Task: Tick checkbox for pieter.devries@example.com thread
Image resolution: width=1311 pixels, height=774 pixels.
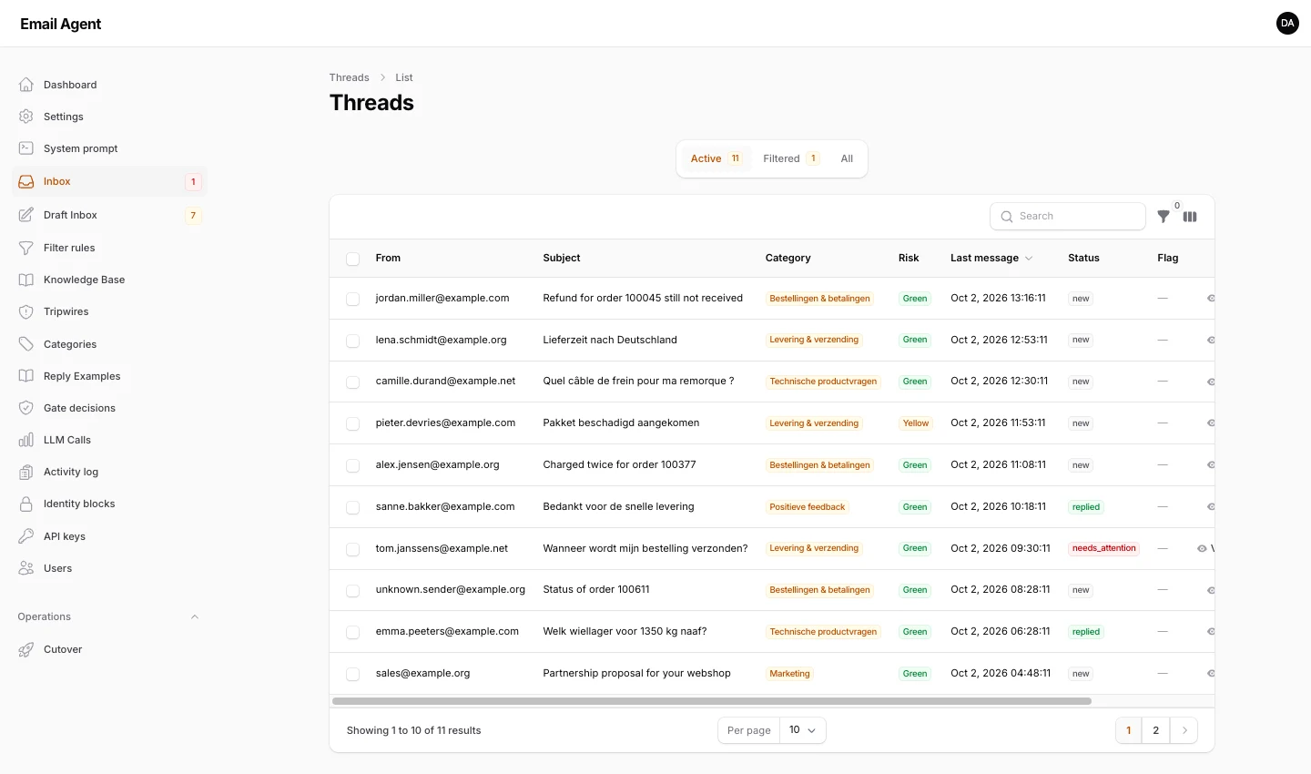Action: [x=352, y=423]
